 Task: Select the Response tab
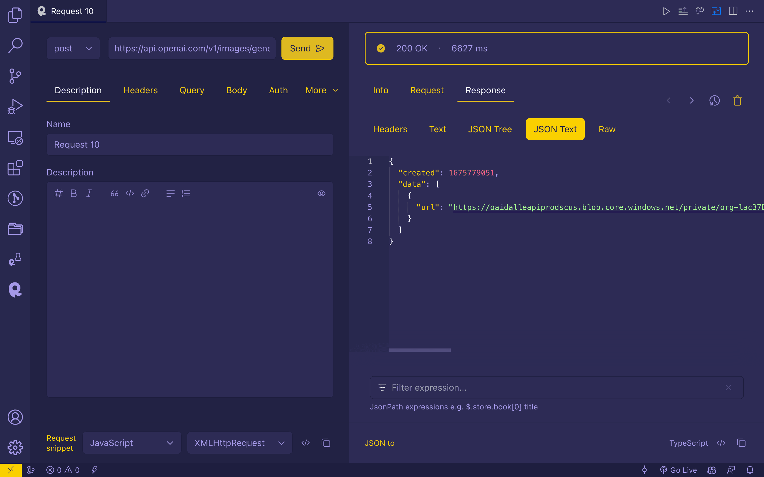[485, 90]
